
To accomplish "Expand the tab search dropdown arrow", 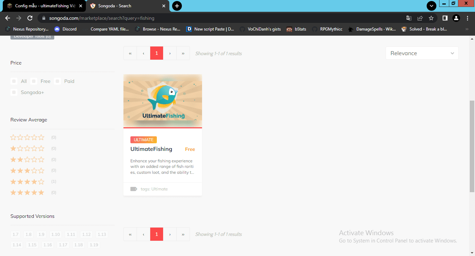I will click(x=432, y=6).
